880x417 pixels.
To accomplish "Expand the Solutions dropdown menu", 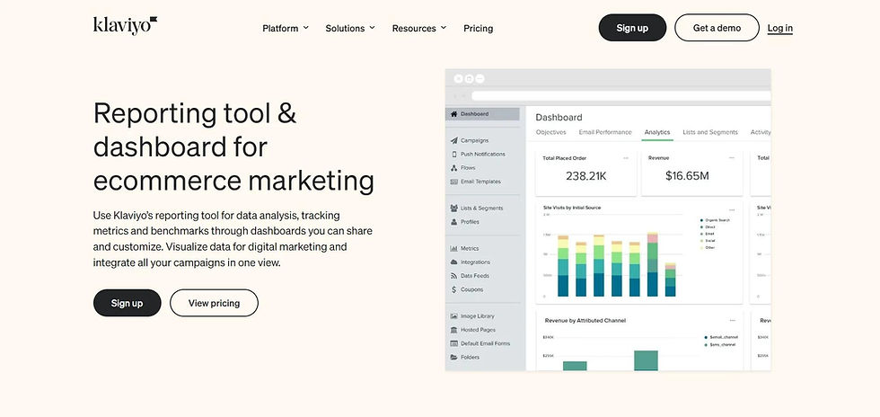I will 350,28.
